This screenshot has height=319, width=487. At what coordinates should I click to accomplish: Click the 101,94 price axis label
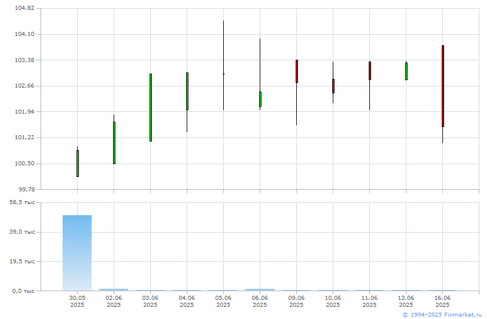(24, 111)
